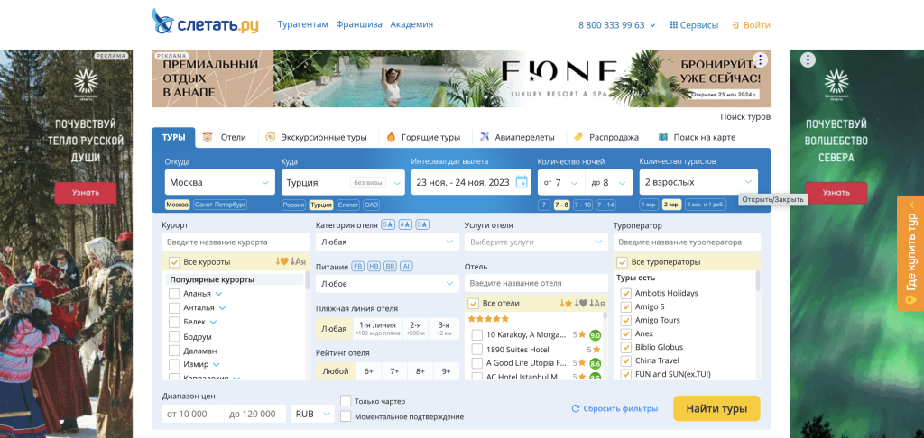Expand the Анталья resort sub-list
The image size is (924, 438).
(222, 308)
